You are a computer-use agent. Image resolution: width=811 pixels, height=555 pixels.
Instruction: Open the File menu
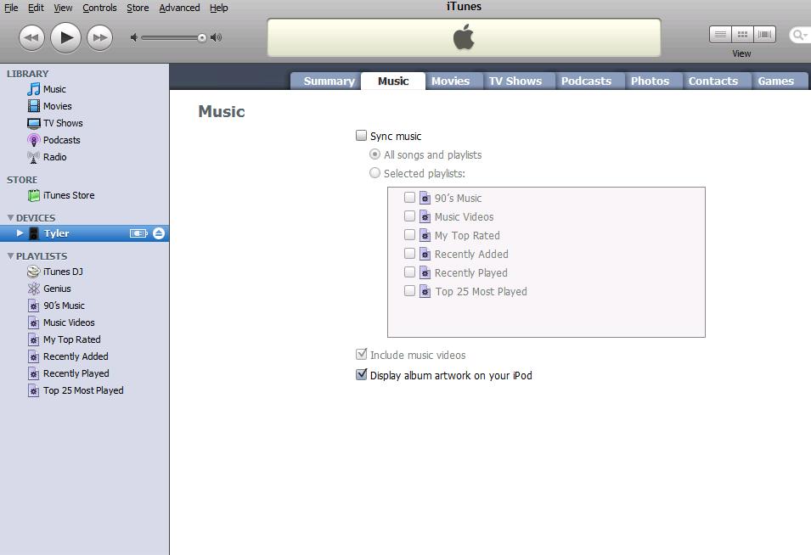click(11, 8)
